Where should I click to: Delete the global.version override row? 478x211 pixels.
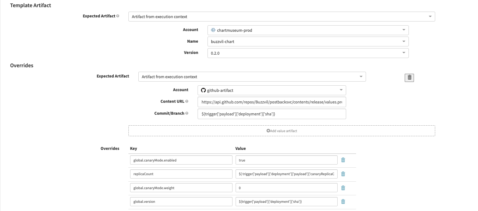(x=343, y=202)
